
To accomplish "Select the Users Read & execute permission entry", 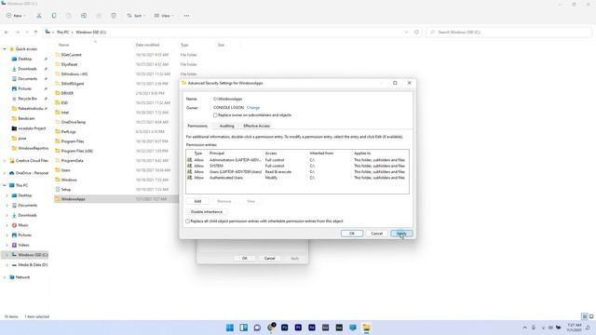I will pos(297,171).
